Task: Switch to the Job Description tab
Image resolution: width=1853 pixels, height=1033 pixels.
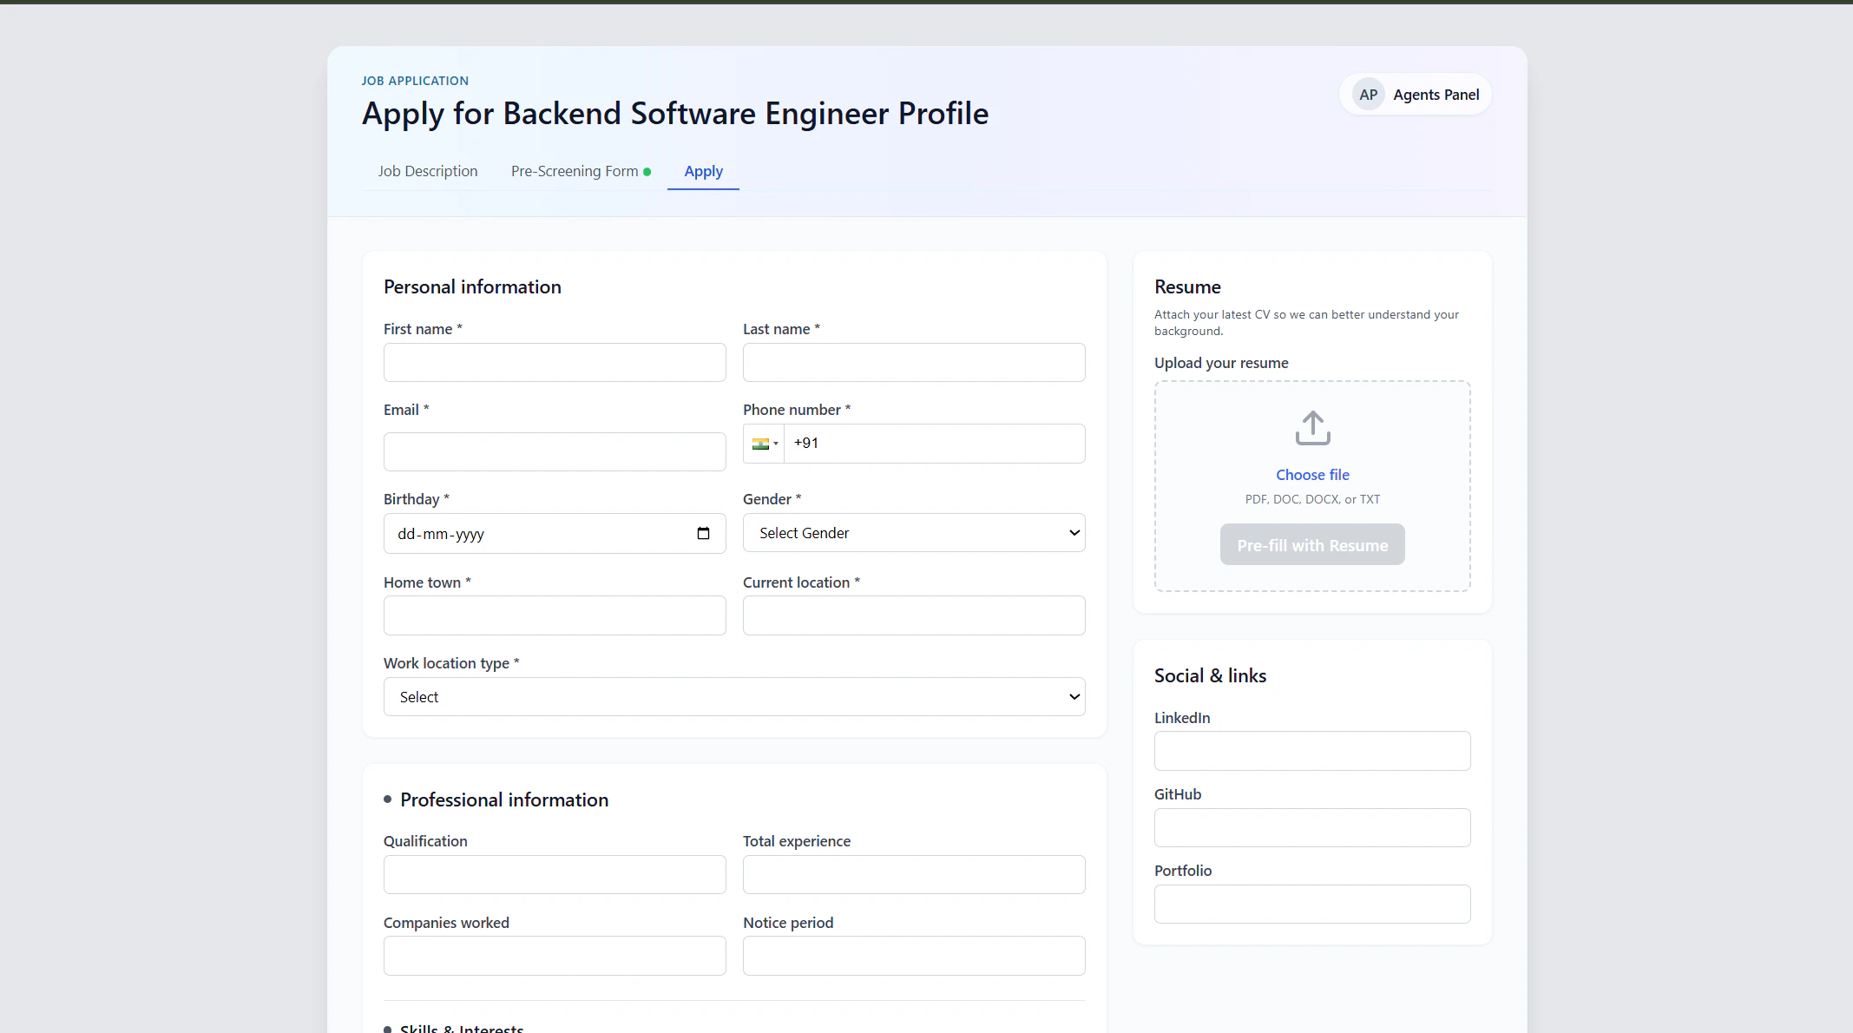Action: pyautogui.click(x=427, y=171)
